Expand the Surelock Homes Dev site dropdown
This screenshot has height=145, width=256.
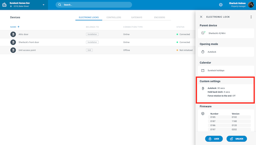click(x=43, y=5)
